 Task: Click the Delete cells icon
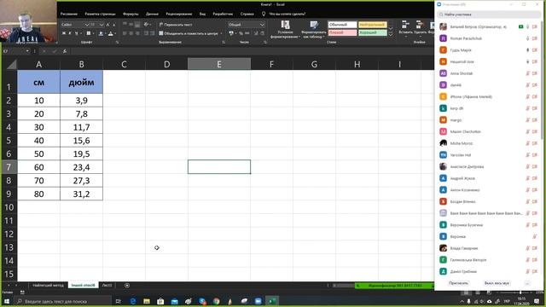420,25
